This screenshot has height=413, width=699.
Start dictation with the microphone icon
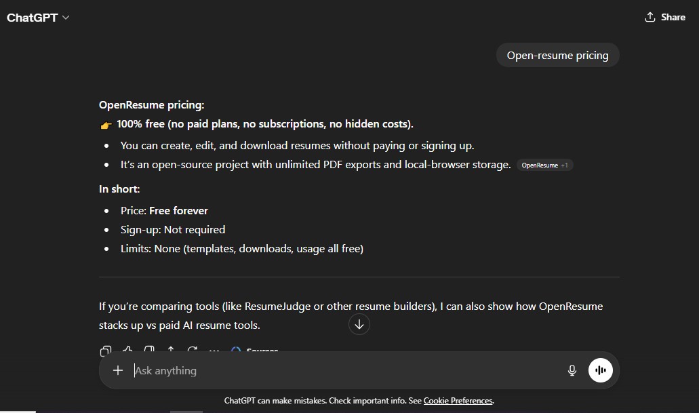click(572, 370)
